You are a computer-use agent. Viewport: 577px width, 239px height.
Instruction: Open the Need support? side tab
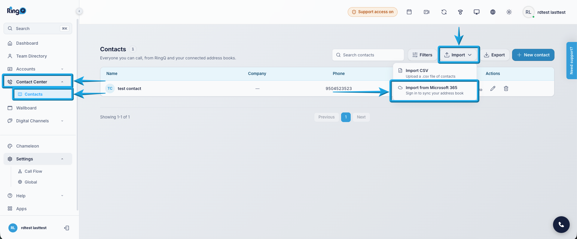[572, 61]
